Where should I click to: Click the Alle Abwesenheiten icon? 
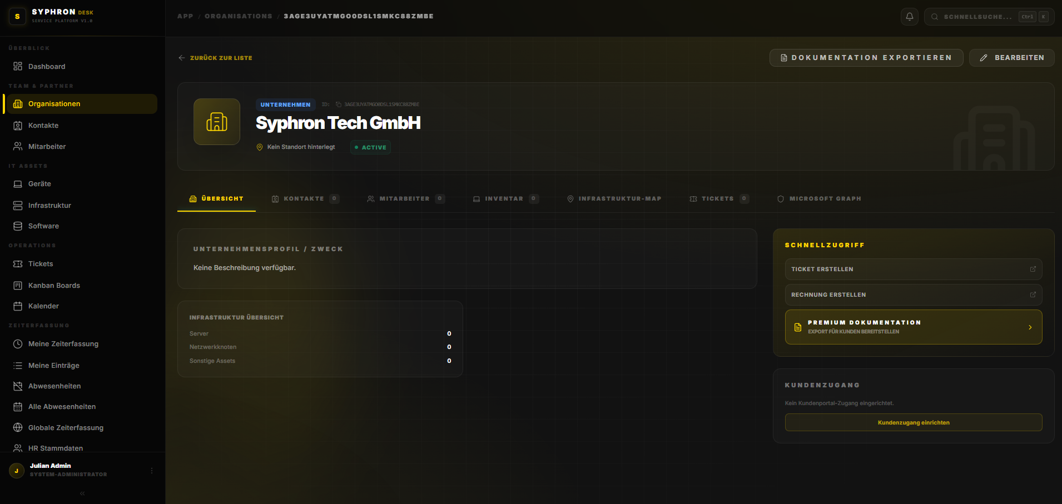pos(18,407)
